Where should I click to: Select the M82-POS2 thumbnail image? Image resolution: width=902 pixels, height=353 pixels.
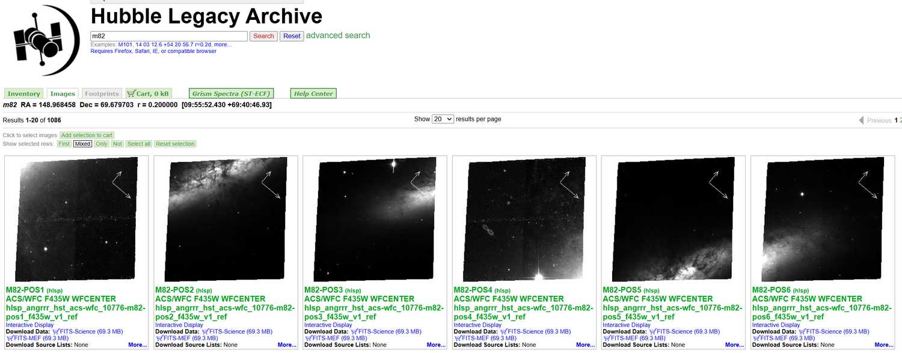tap(226, 219)
